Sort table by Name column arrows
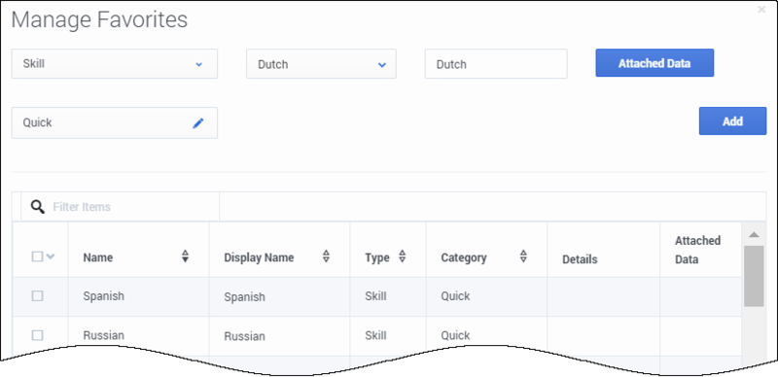This screenshot has height=377, width=778. coord(185,256)
